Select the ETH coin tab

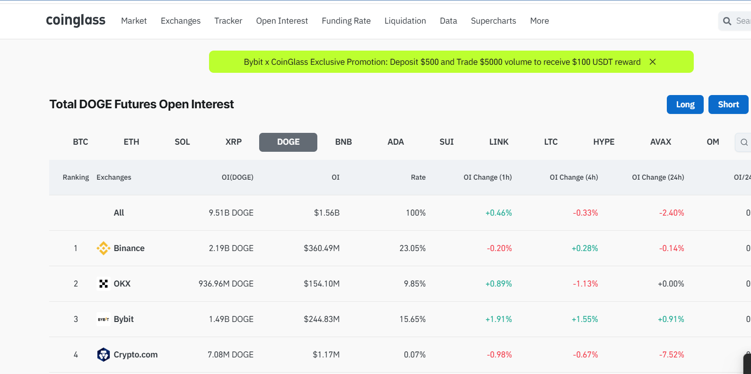tap(131, 142)
